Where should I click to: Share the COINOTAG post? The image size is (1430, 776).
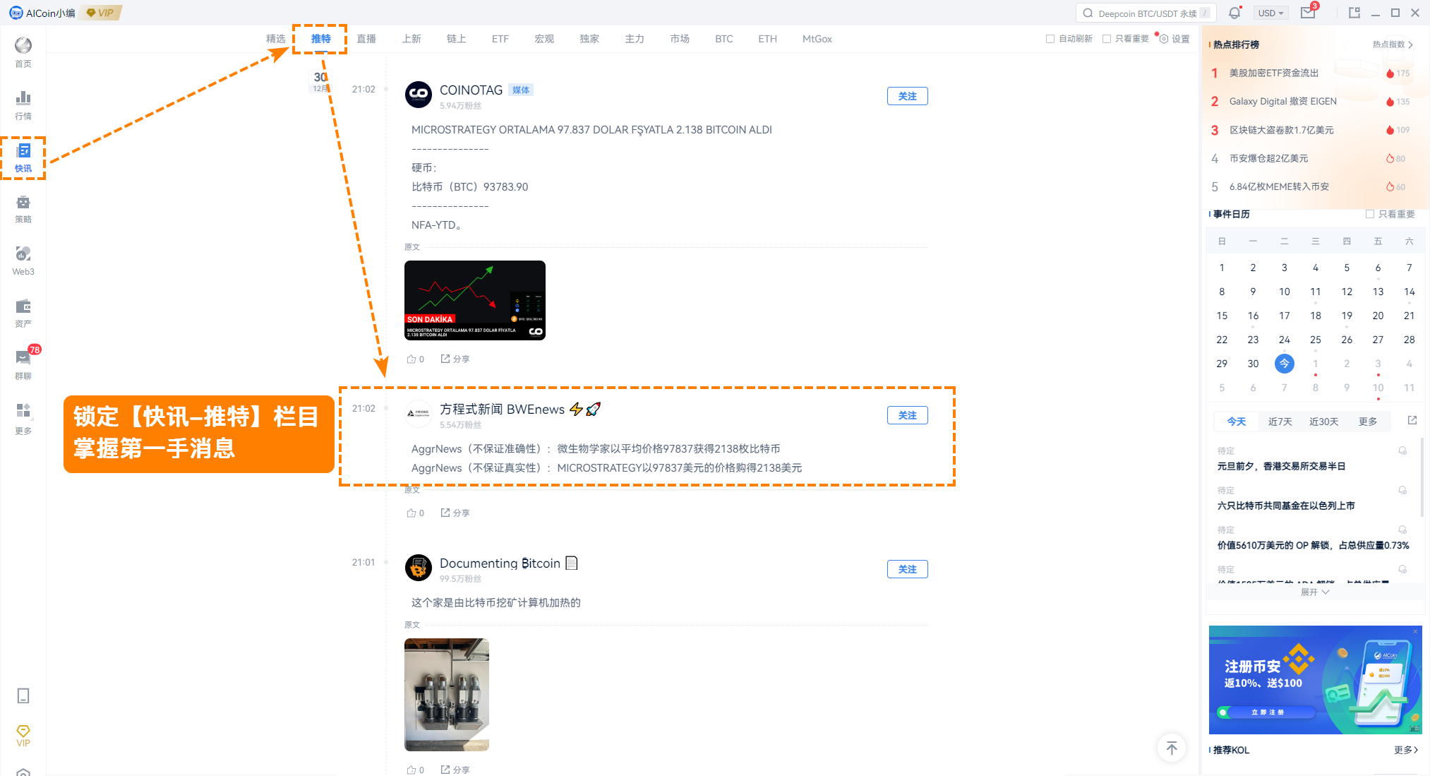[x=455, y=359]
